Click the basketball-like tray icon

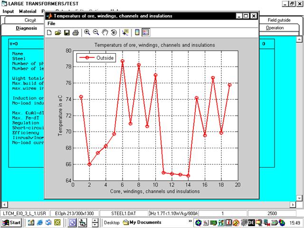click(236, 223)
